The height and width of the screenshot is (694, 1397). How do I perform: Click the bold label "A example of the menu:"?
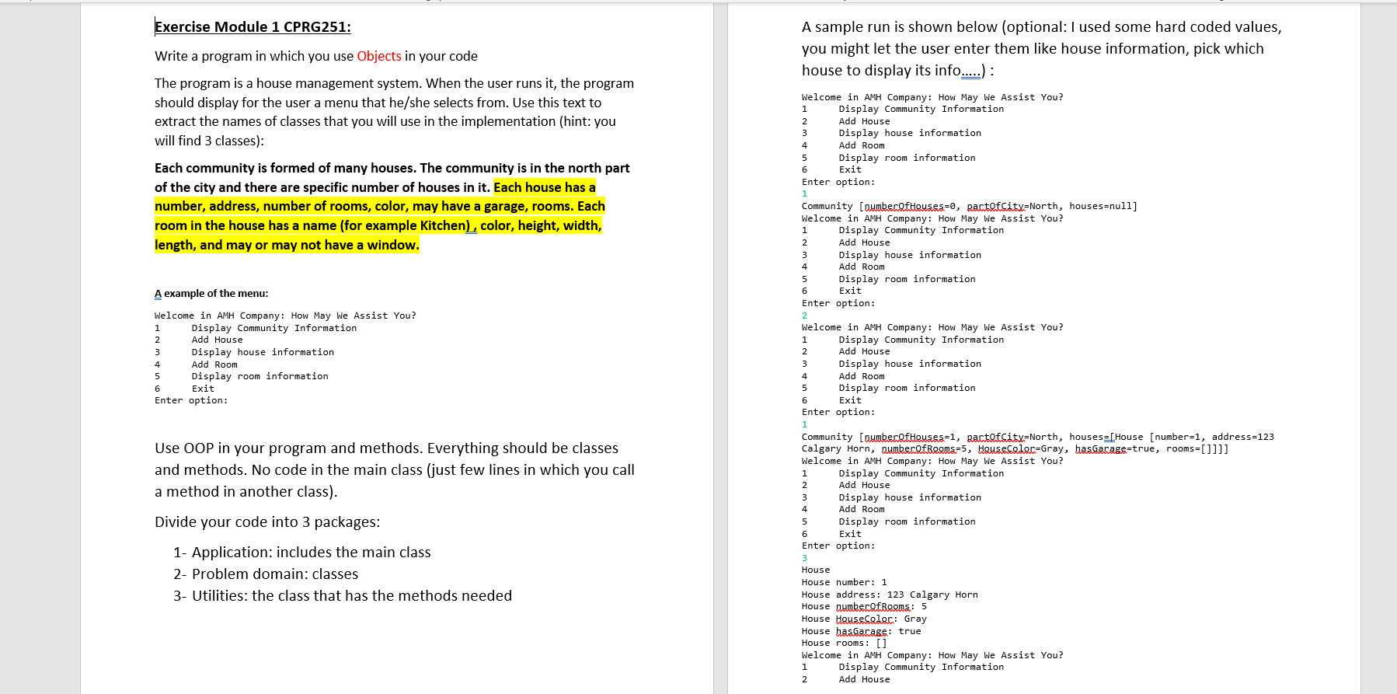[x=211, y=294]
